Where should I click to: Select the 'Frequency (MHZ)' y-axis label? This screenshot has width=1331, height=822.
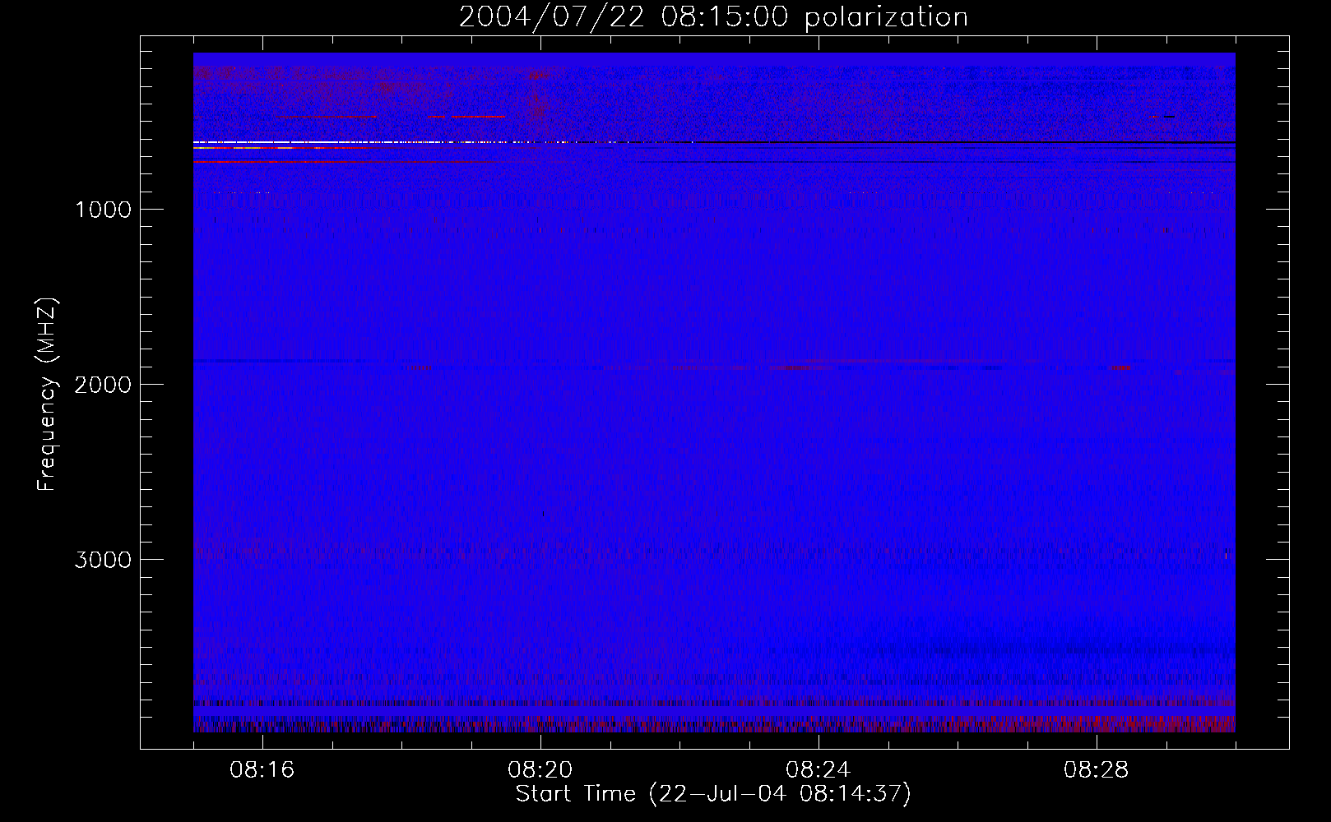tap(48, 395)
